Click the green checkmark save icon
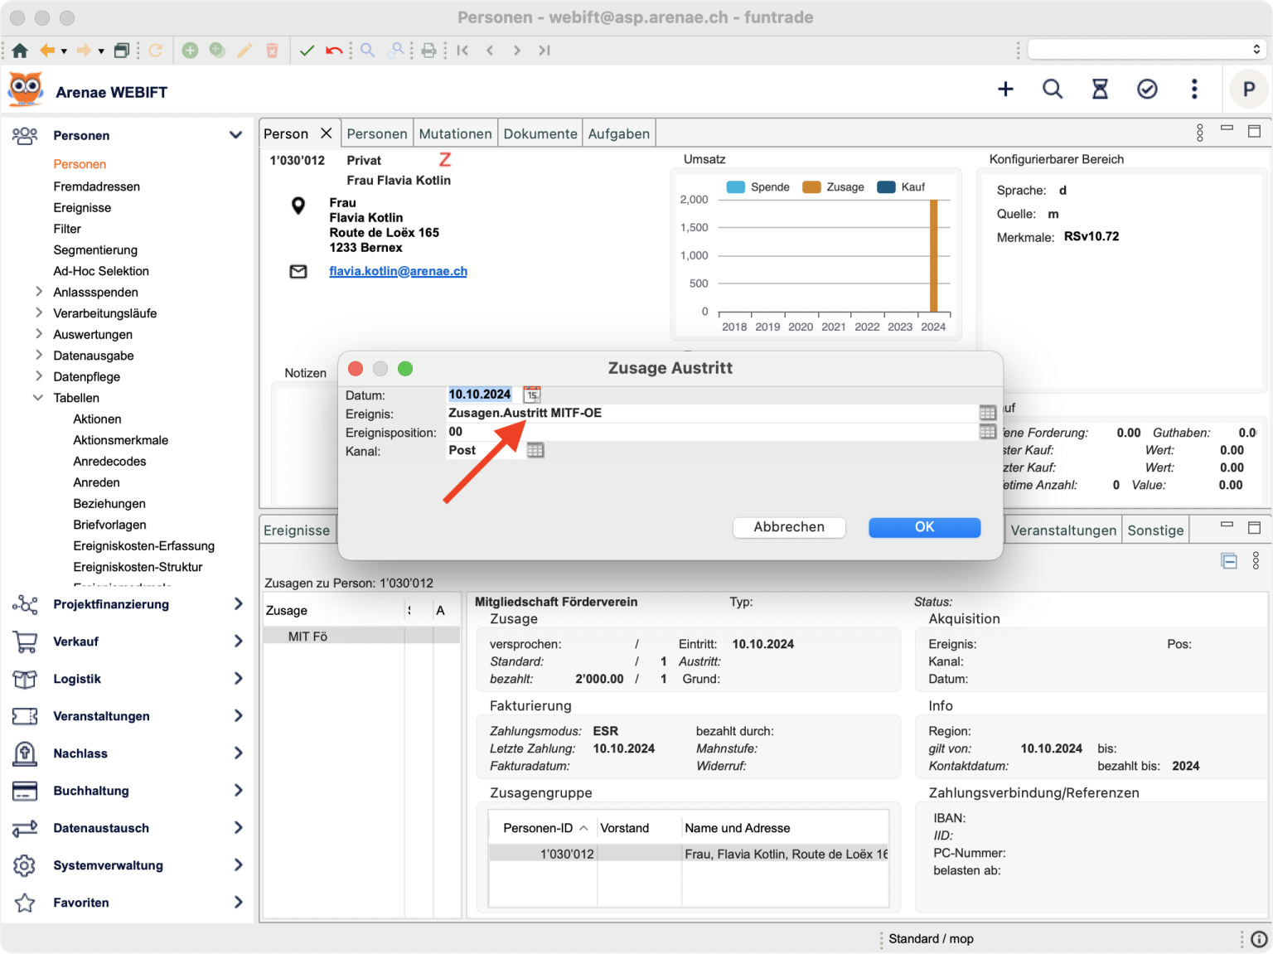Image resolution: width=1273 pixels, height=954 pixels. (307, 51)
